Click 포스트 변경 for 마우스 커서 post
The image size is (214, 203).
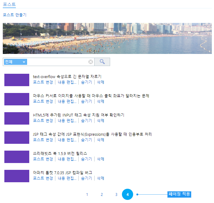click(43, 101)
